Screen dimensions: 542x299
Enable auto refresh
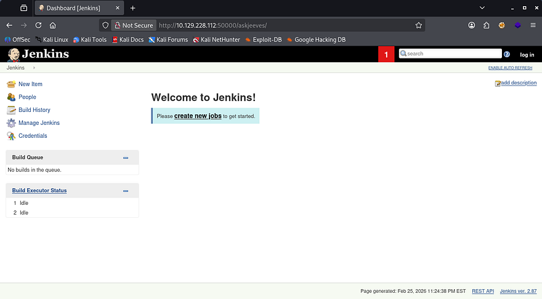tap(511, 68)
